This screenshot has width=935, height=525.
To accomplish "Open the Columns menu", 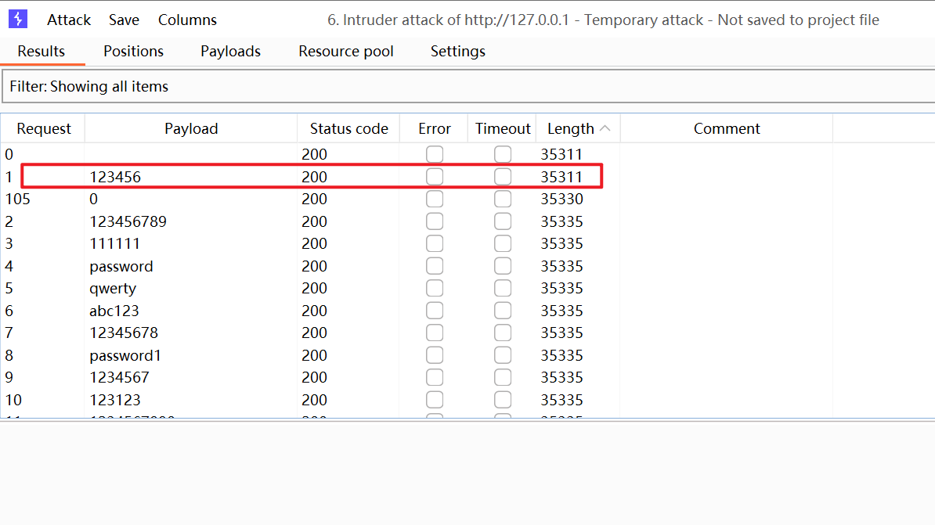I will click(x=187, y=20).
